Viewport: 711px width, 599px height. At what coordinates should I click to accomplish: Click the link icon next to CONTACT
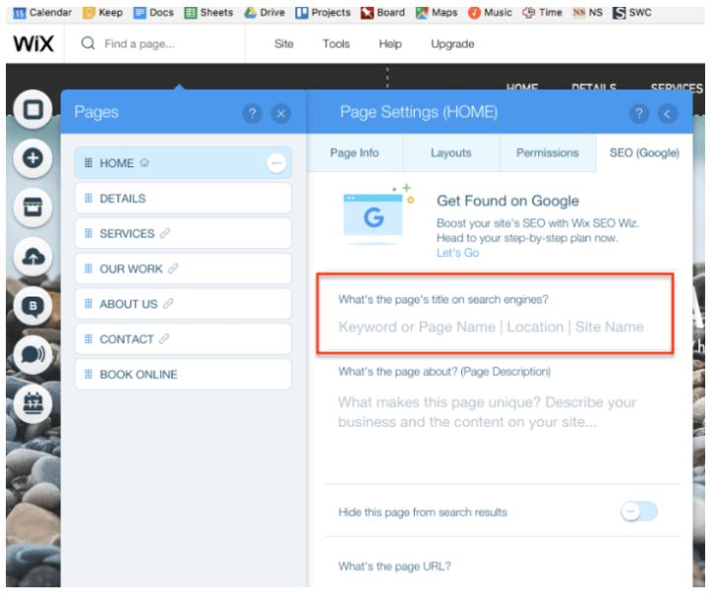pos(164,338)
